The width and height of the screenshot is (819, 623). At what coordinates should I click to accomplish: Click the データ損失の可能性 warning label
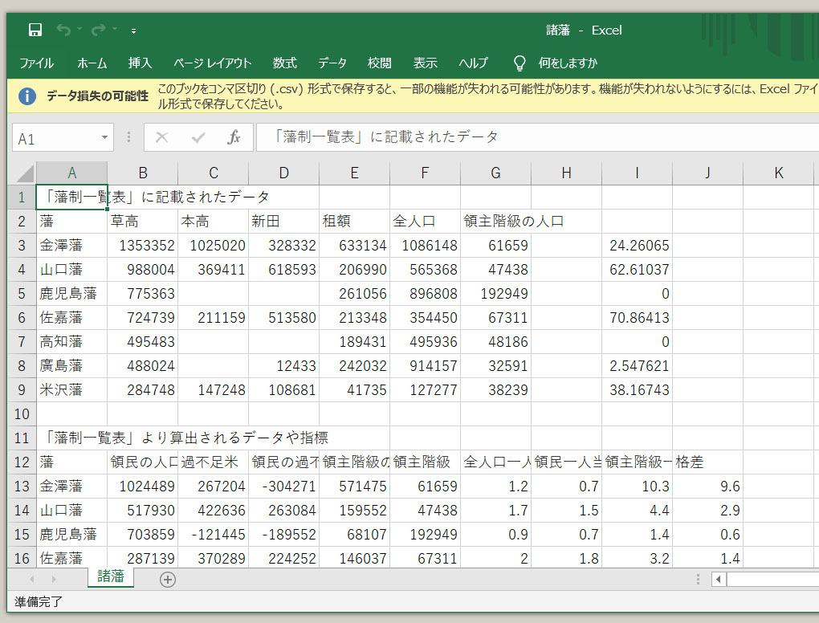[x=98, y=96]
